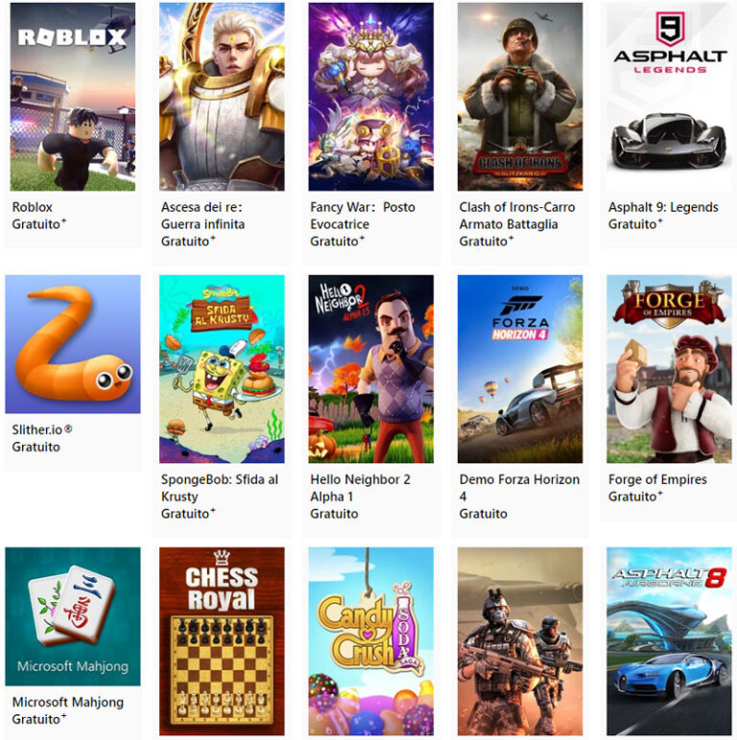The image size is (737, 740).
Task: Open the Chess Royal game tile
Action: [x=222, y=641]
